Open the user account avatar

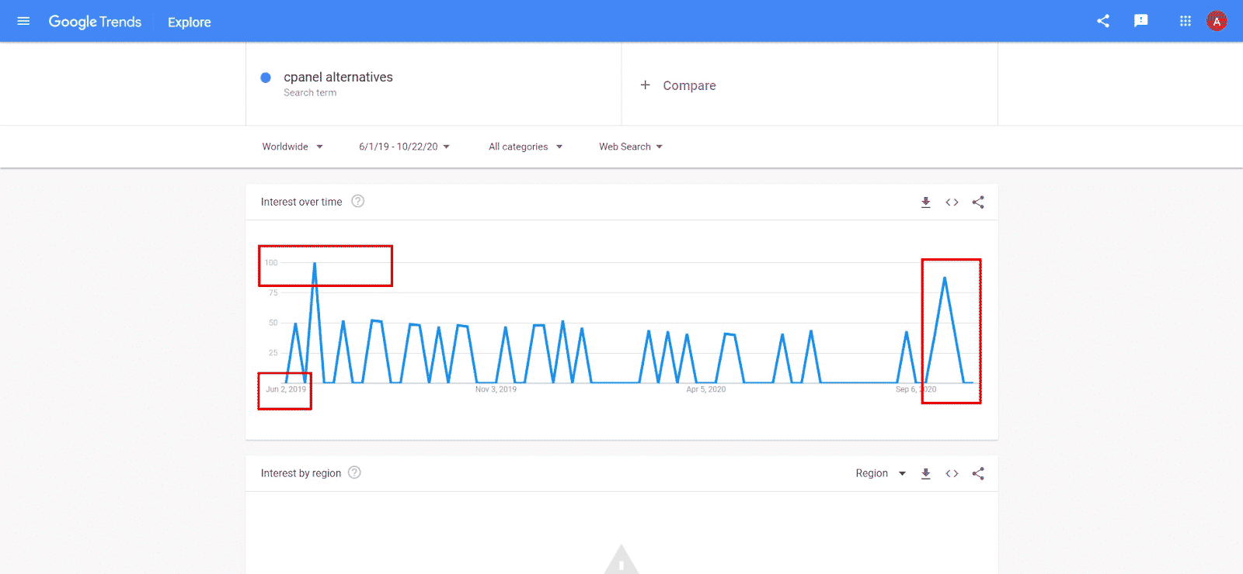[1217, 21]
